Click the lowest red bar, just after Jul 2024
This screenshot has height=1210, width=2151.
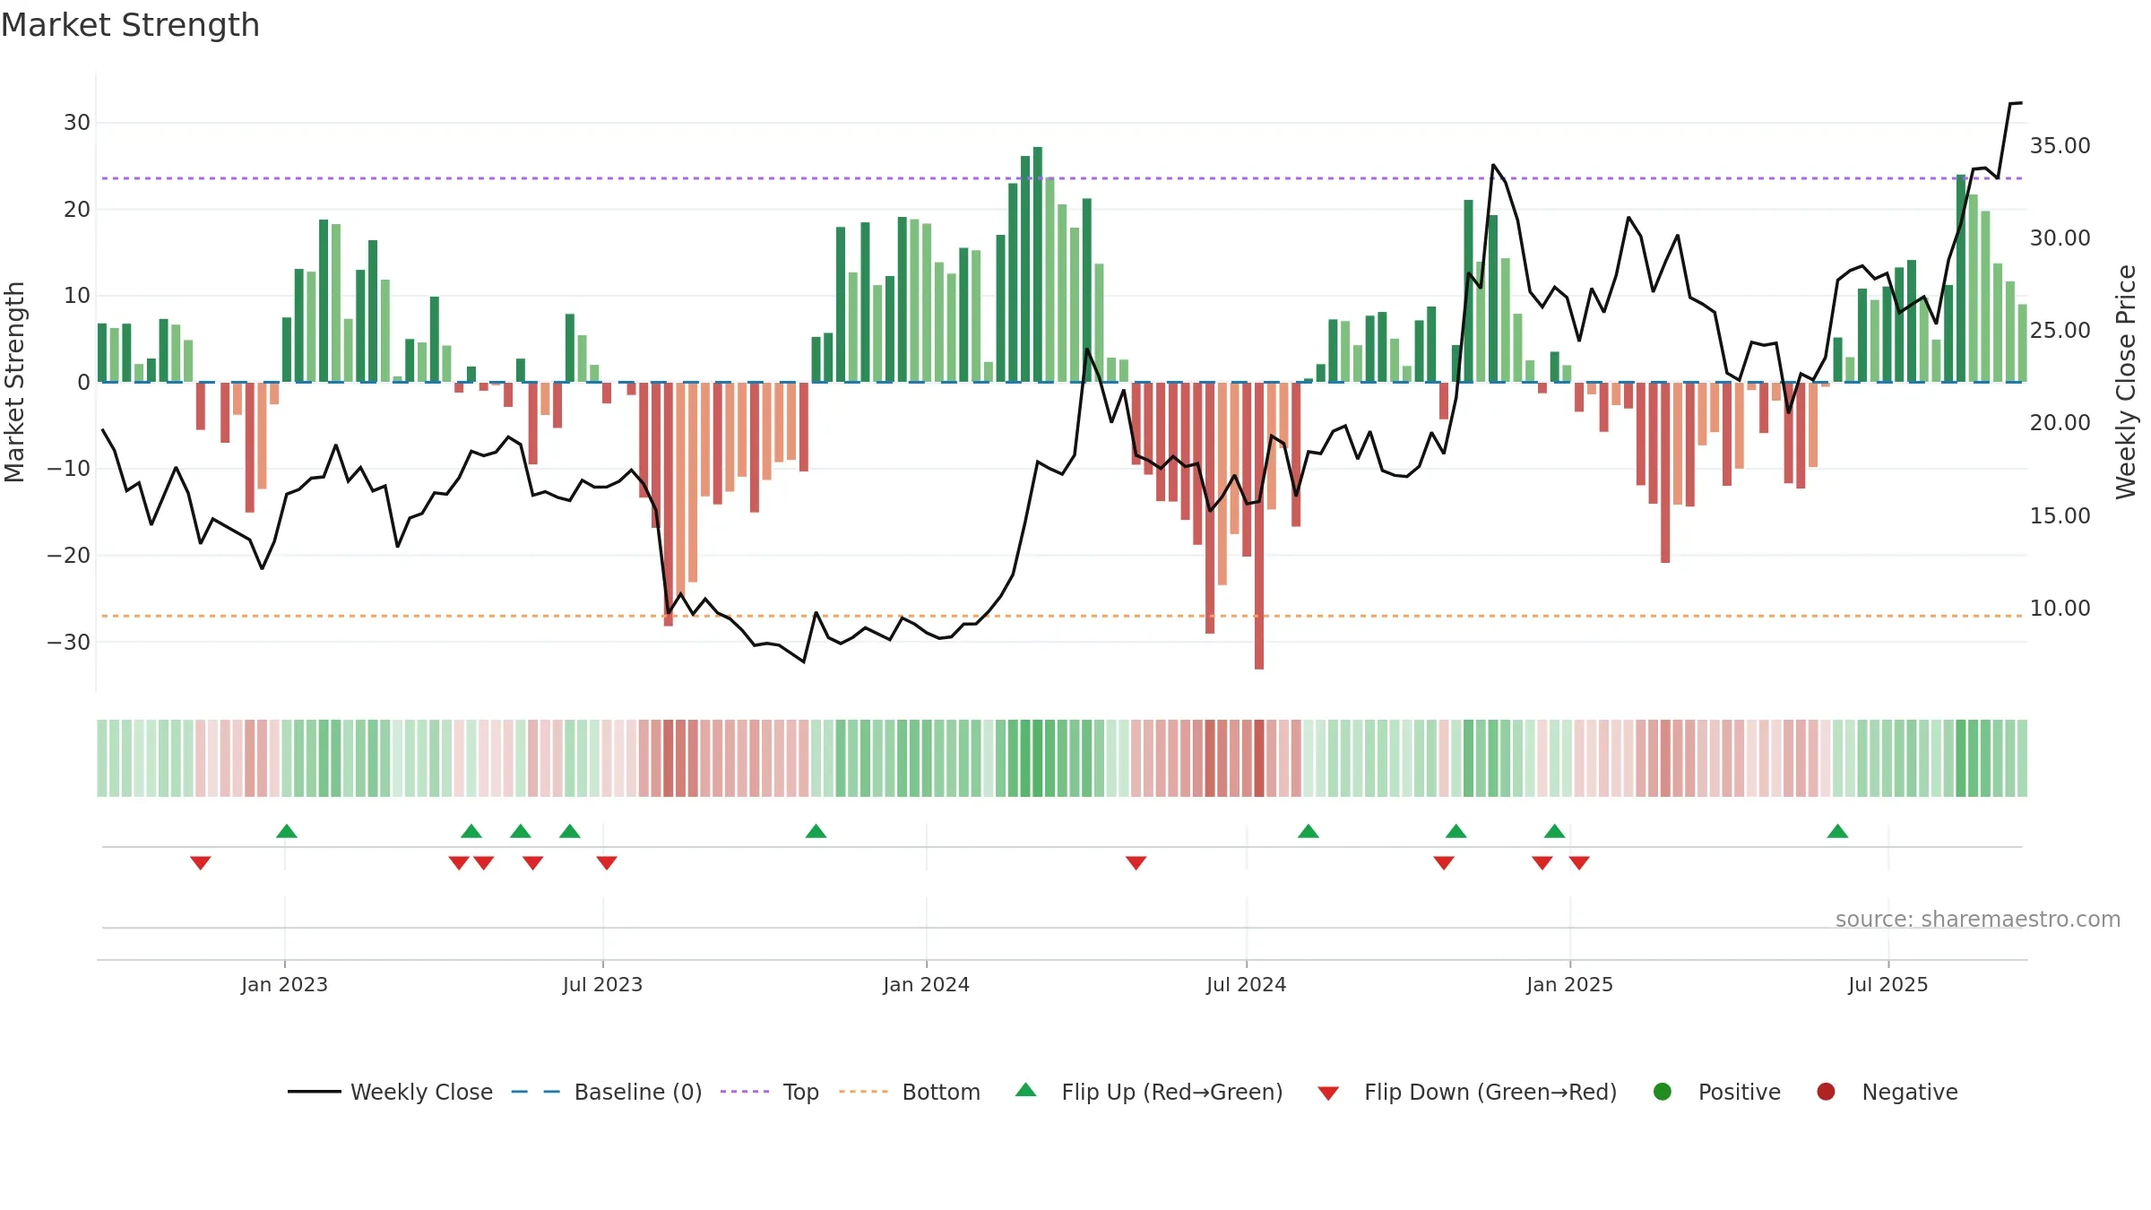coord(1259,525)
